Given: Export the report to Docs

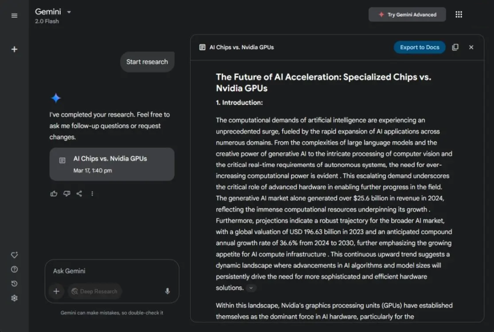Looking at the screenshot, I should 419,47.
